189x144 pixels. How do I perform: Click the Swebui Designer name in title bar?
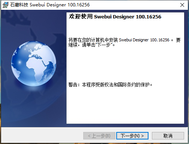pyautogui.click(x=48, y=5)
